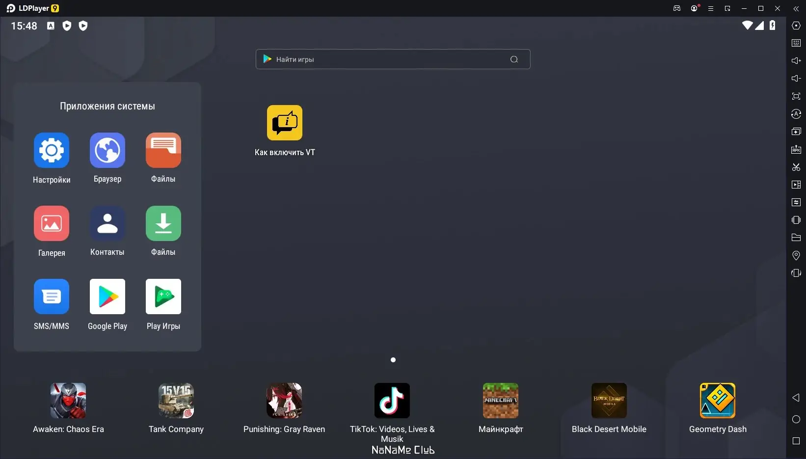
Task: Open the TikTok app
Action: (x=392, y=401)
